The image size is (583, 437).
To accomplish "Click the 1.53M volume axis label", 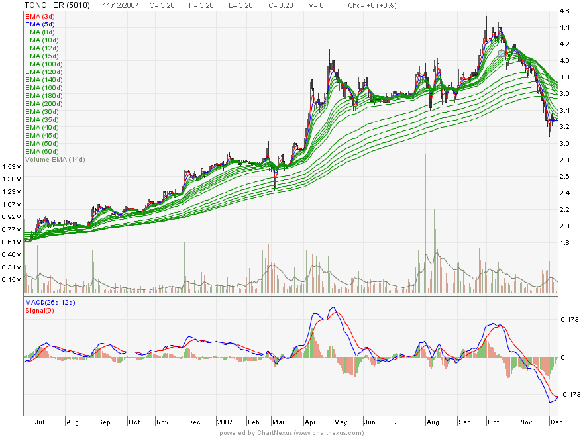I will point(11,166).
